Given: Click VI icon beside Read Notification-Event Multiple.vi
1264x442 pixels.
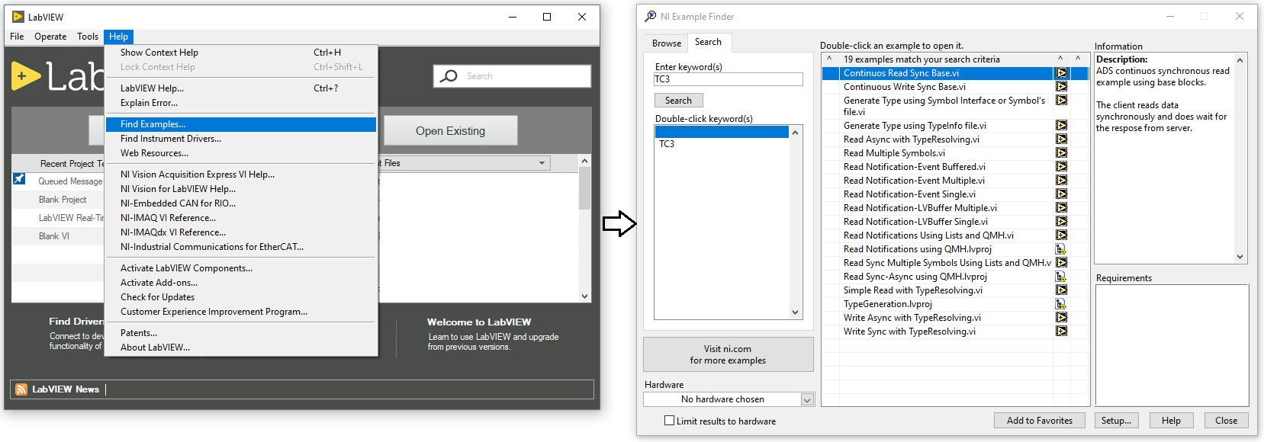Looking at the screenshot, I should click(x=1061, y=181).
